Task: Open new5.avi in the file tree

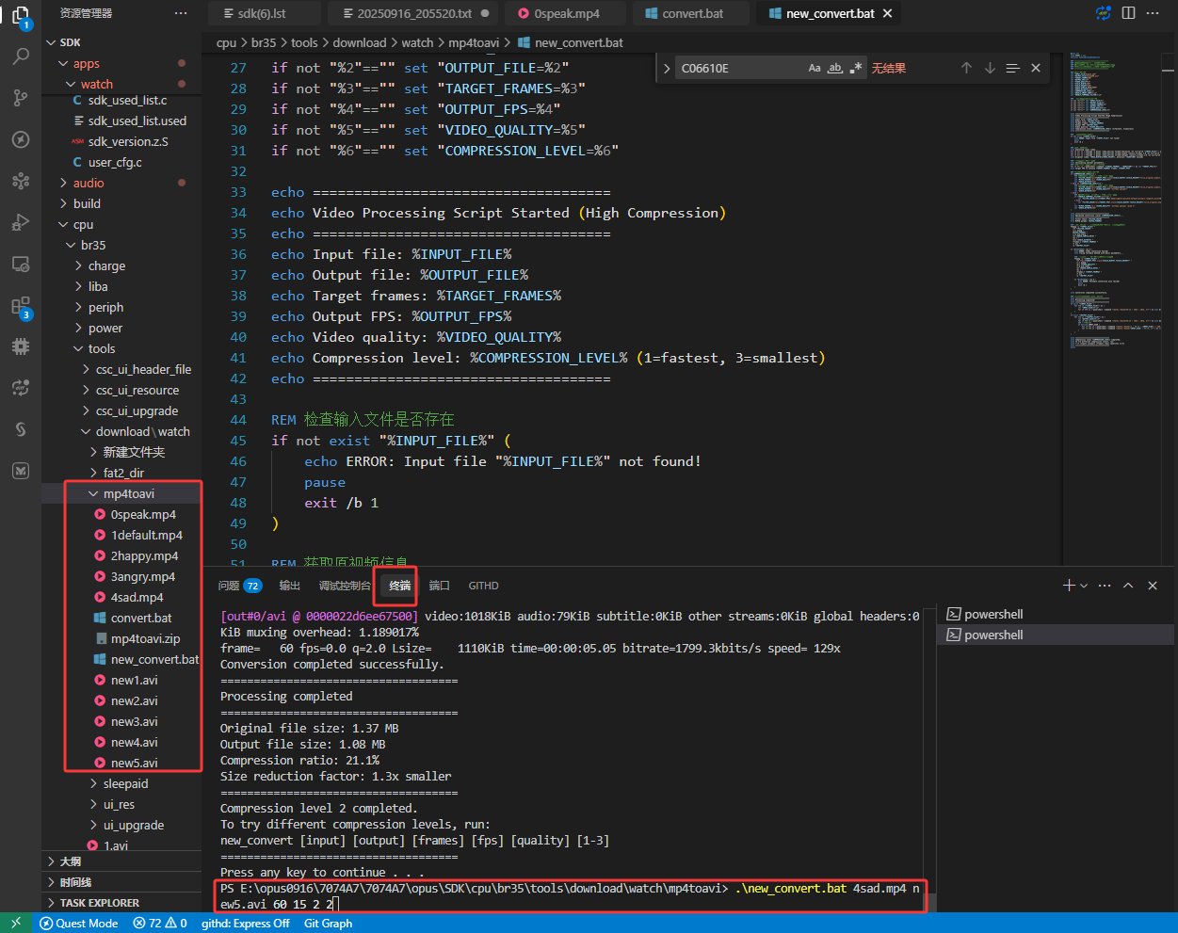Action: click(134, 763)
